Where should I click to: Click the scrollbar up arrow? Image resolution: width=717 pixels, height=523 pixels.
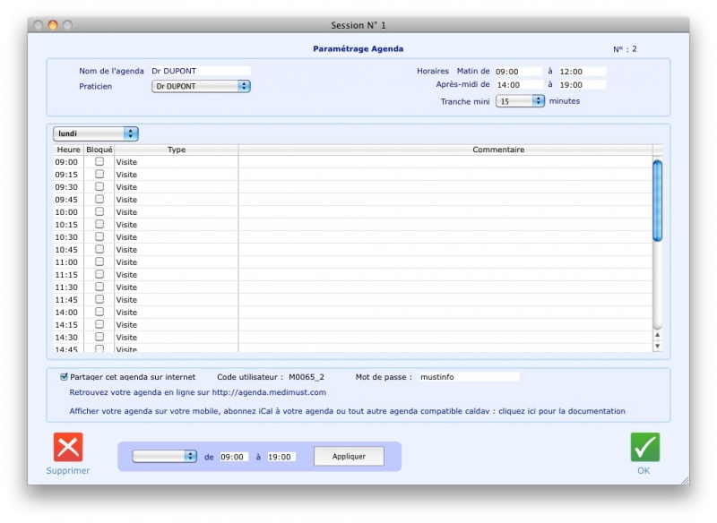(658, 335)
